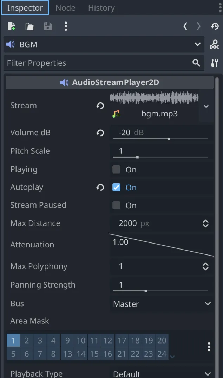Open the object history list
The height and width of the screenshot is (378, 223).
click(x=215, y=26)
